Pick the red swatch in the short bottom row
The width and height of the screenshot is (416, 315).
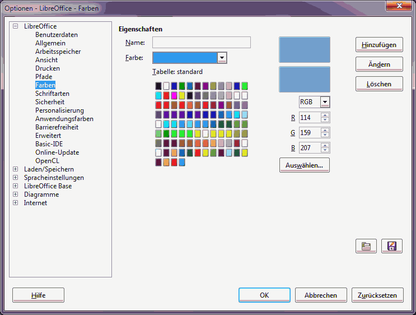[174, 163]
